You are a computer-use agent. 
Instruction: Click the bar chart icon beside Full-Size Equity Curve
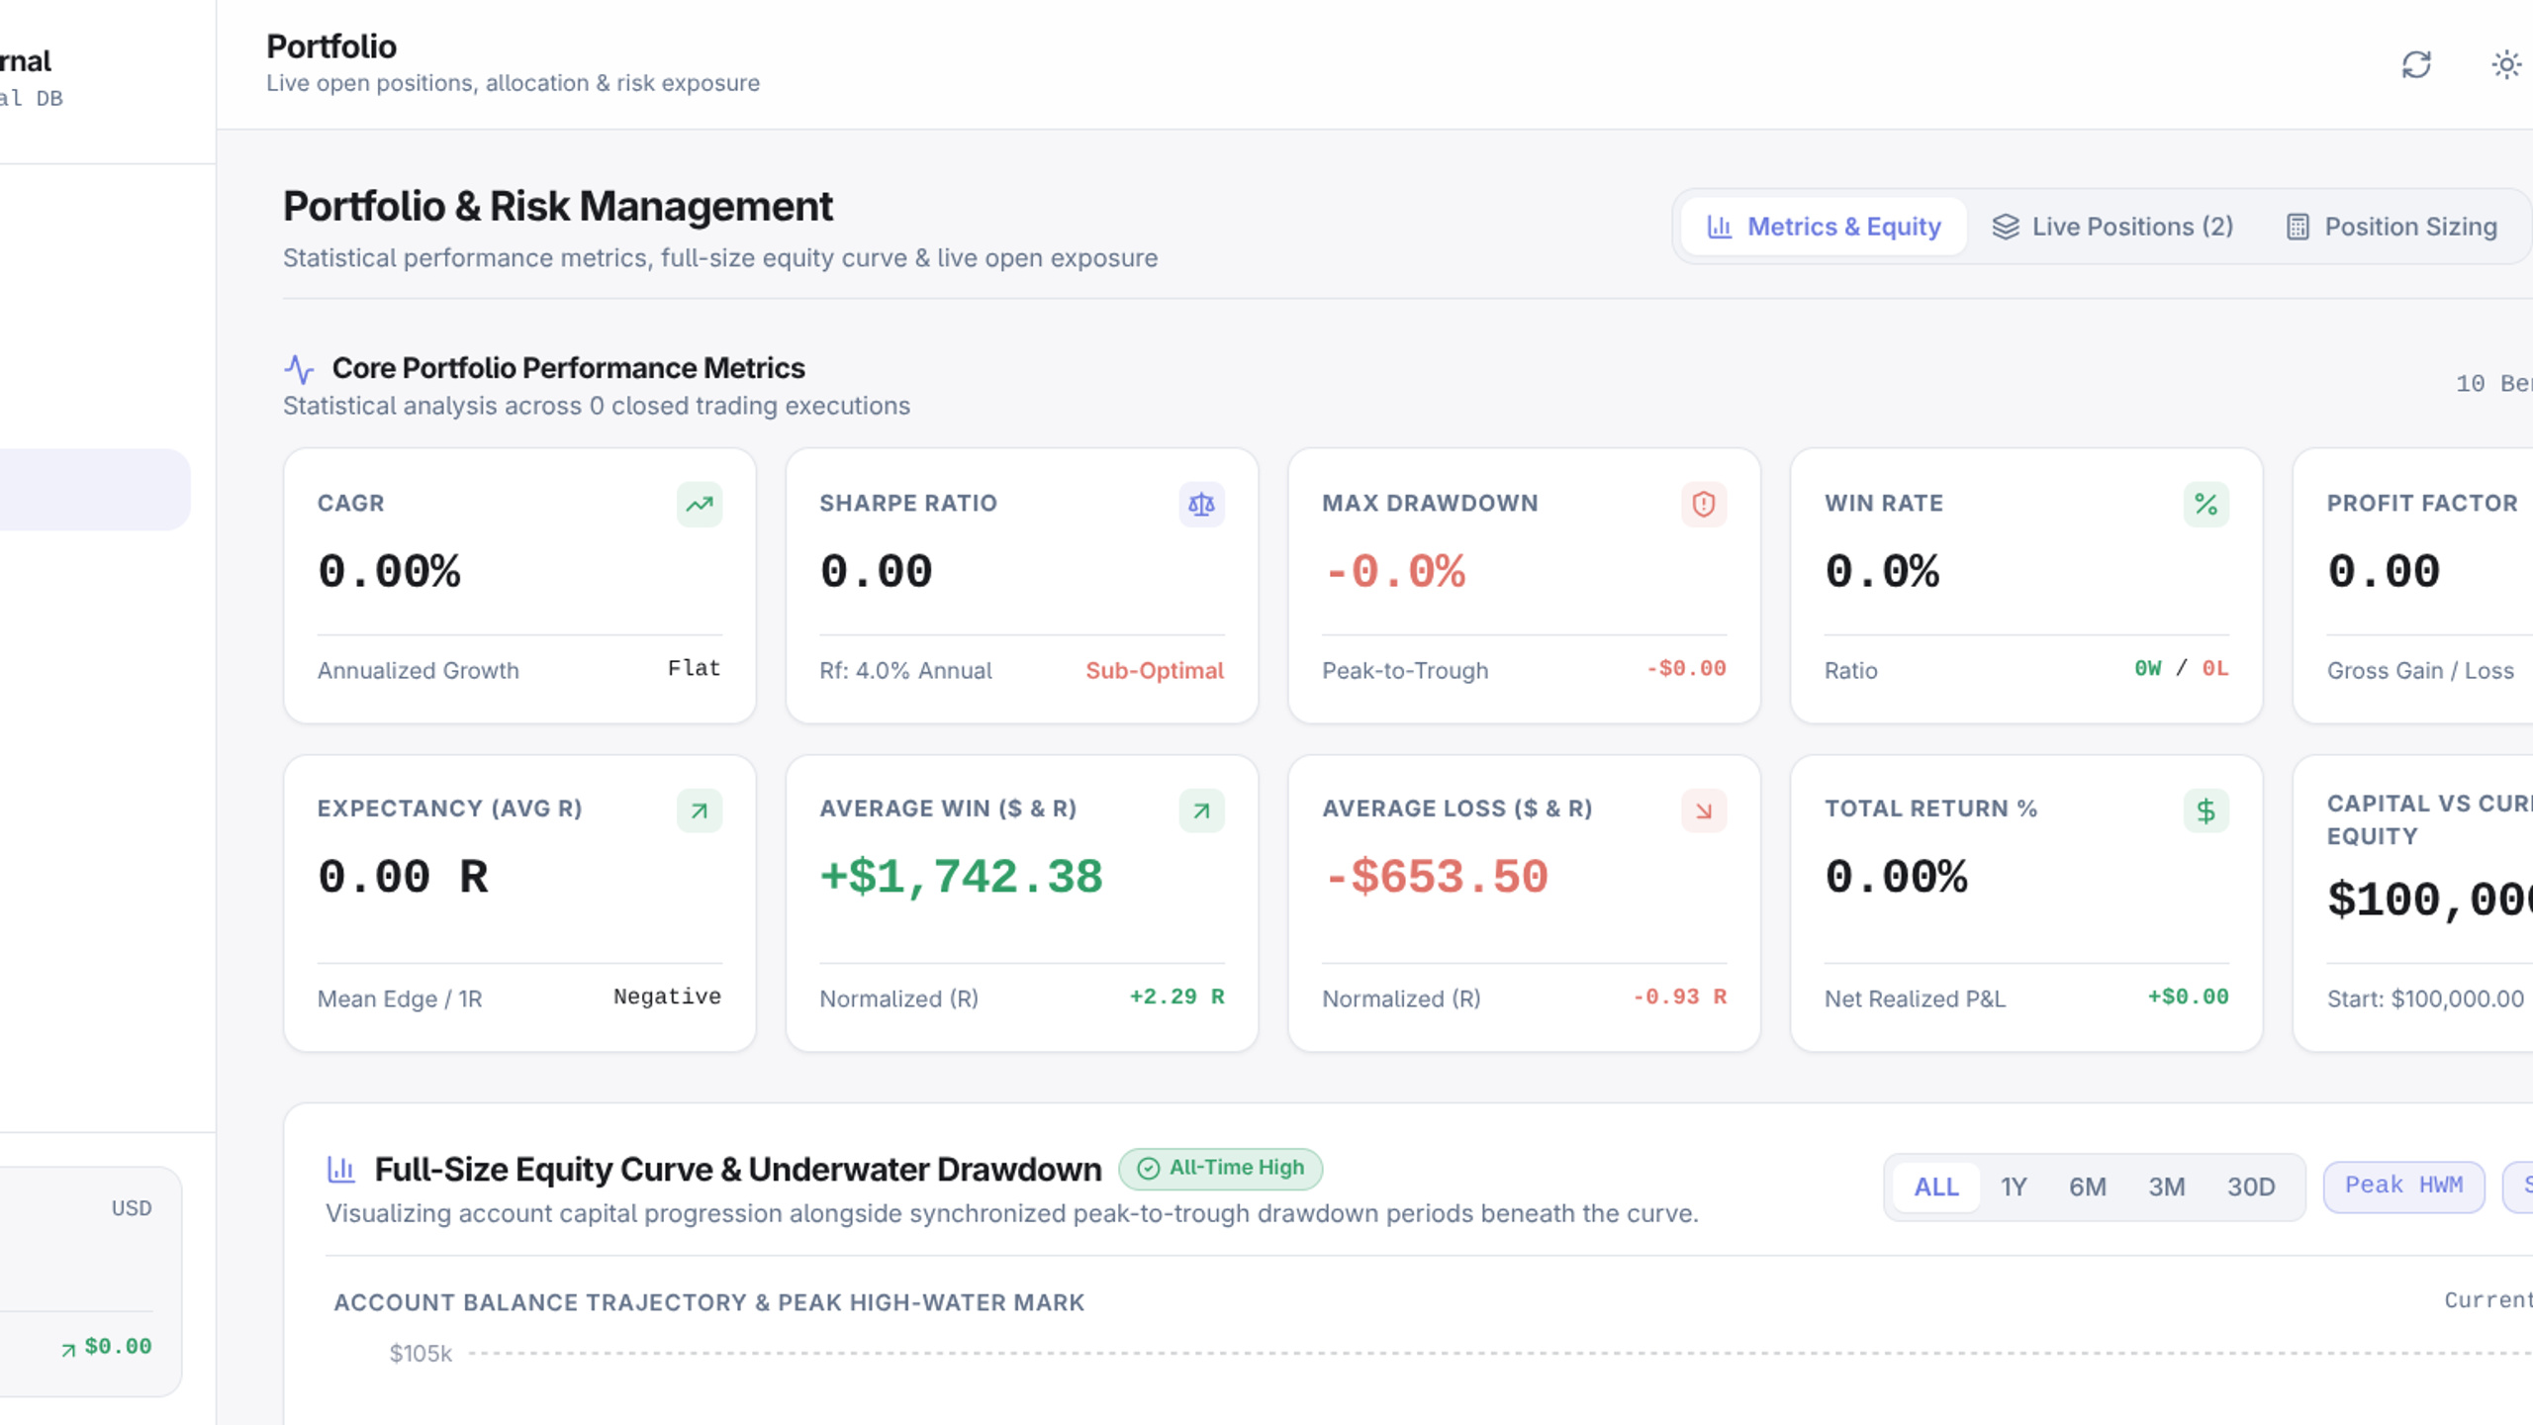(341, 1169)
